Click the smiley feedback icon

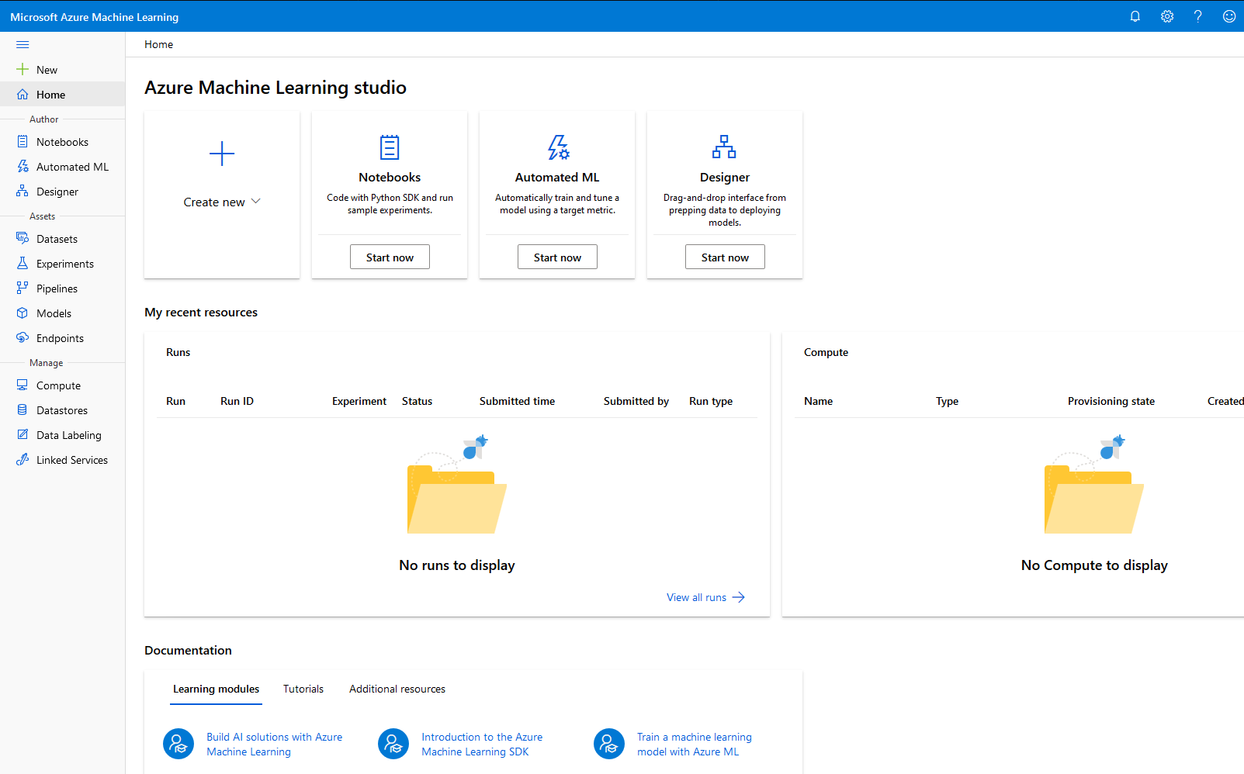click(x=1229, y=16)
